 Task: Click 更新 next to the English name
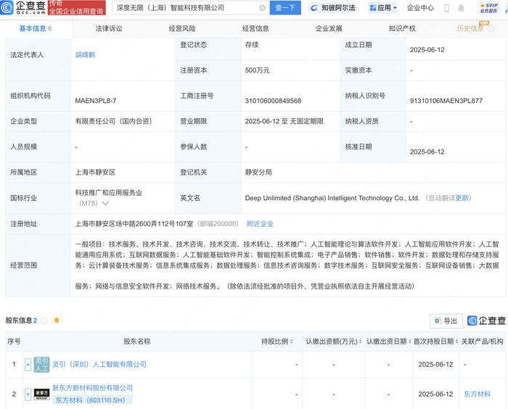pos(462,198)
